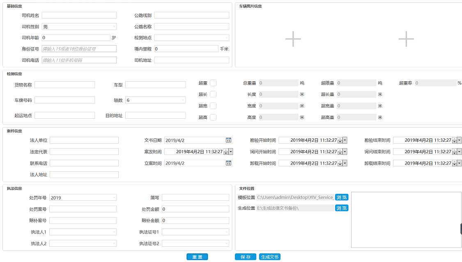The image size is (462, 262).
Task: Check the 超重 checkbox
Action: (213, 83)
